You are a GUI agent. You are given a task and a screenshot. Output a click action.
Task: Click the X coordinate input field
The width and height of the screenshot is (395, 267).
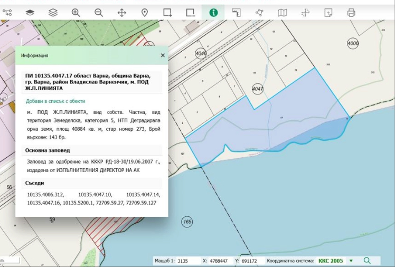(221, 261)
